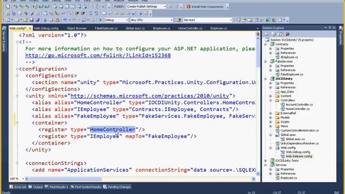The image size is (345, 194).
Task: Click the Open File folder icon
Action: coord(25,20)
